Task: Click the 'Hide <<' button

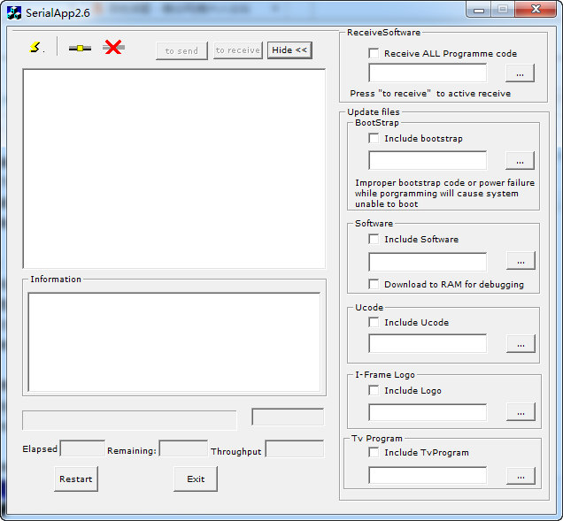Action: point(289,50)
